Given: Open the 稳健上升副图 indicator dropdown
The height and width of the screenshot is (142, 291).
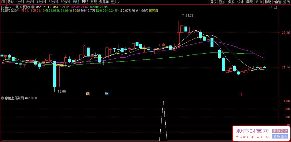Looking at the screenshot, I should coord(3,98).
